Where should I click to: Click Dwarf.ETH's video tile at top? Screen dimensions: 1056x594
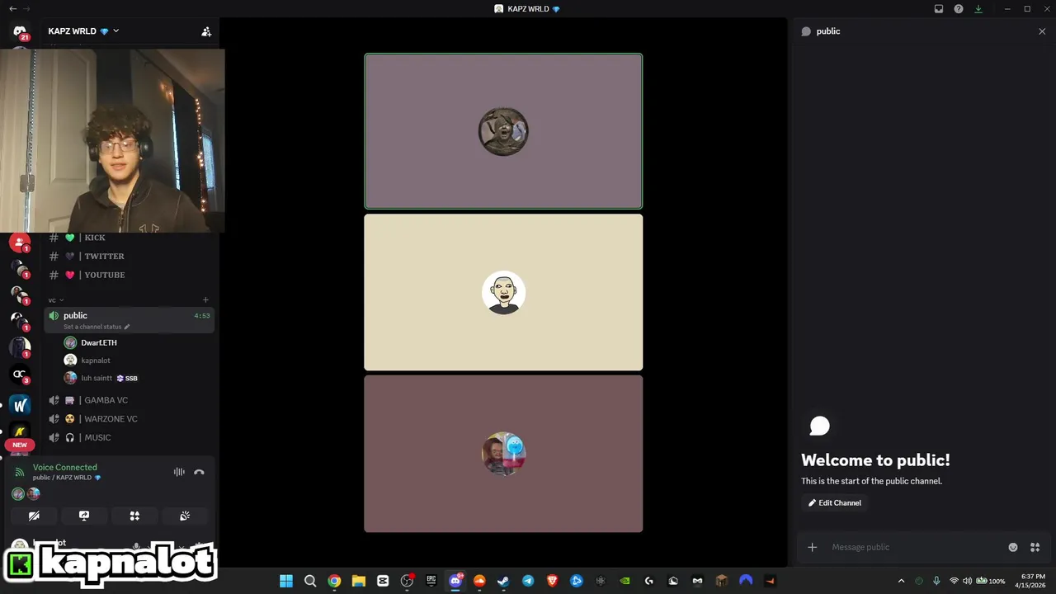(503, 131)
